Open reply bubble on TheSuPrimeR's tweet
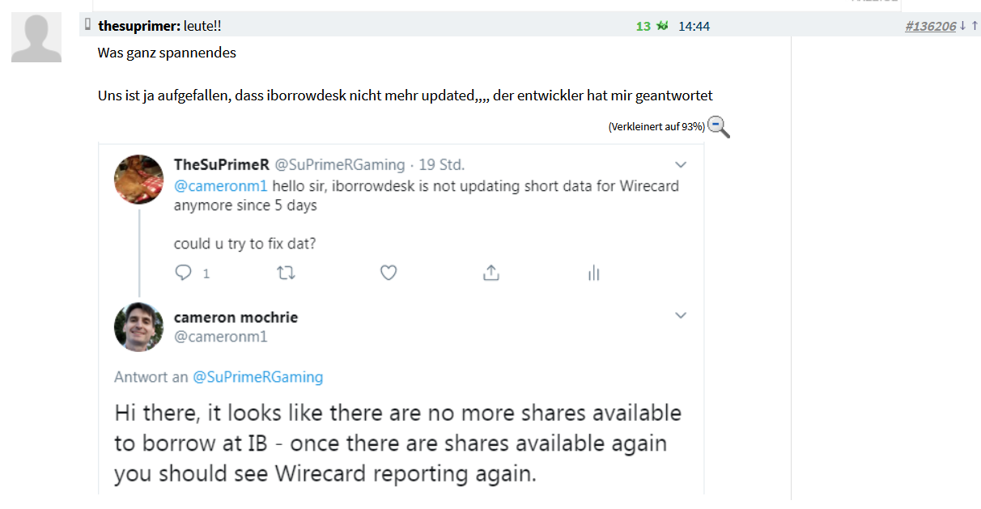 184,273
